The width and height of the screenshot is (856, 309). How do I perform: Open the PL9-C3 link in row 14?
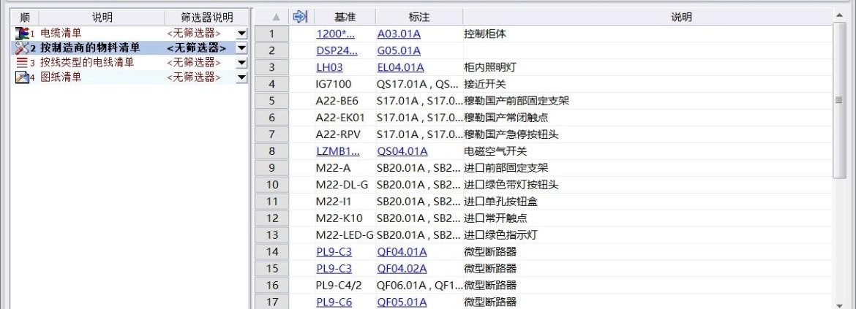(334, 252)
